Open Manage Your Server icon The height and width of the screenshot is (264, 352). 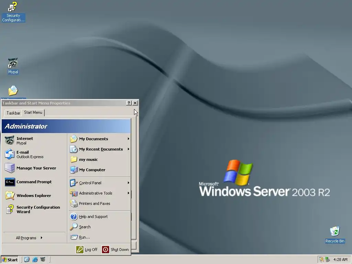[x=10, y=168]
